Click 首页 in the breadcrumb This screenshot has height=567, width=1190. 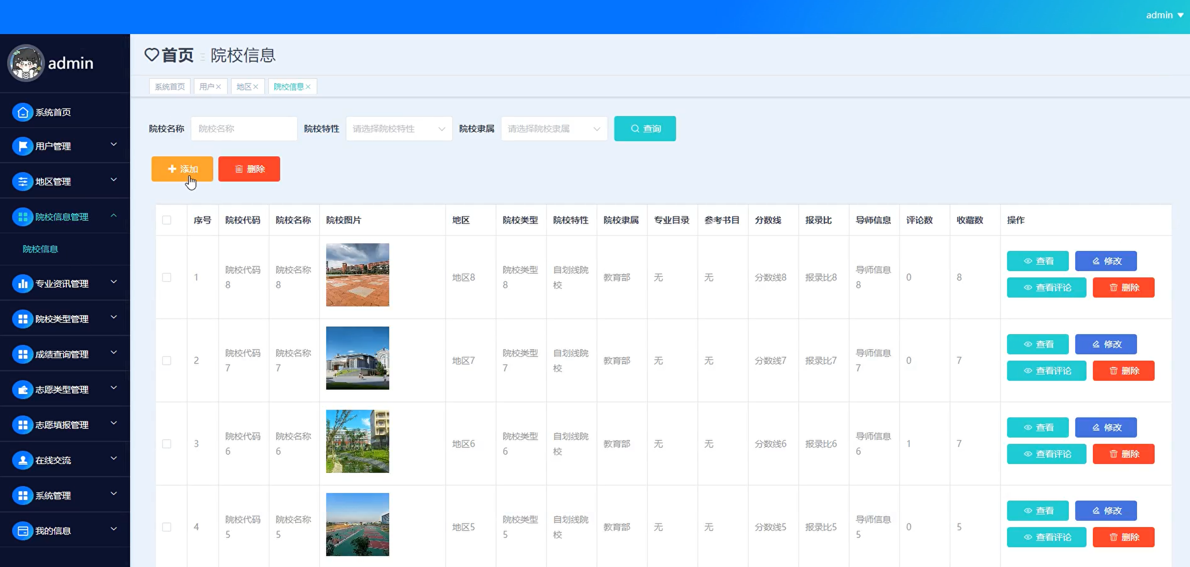tap(178, 55)
